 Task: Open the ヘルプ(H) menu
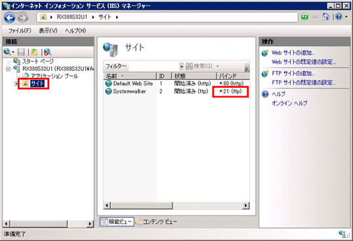75,31
